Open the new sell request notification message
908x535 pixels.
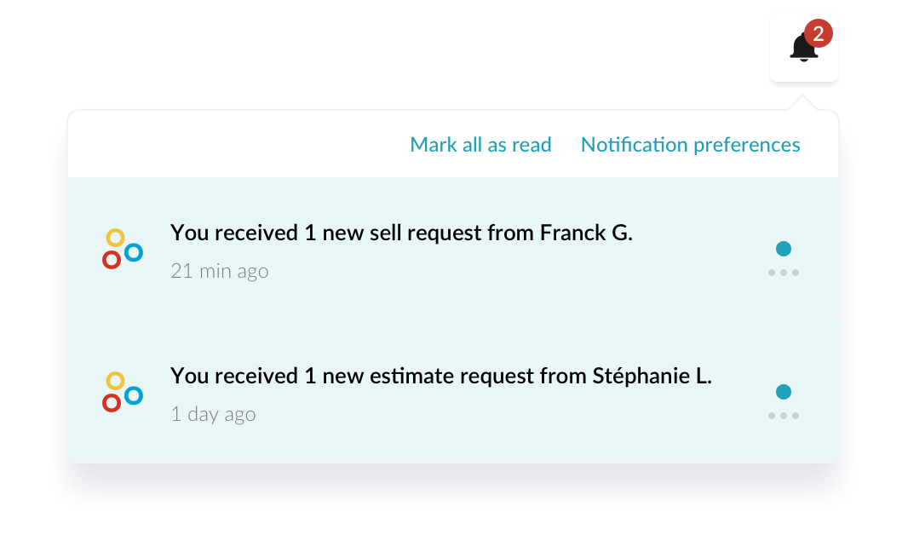[401, 233]
